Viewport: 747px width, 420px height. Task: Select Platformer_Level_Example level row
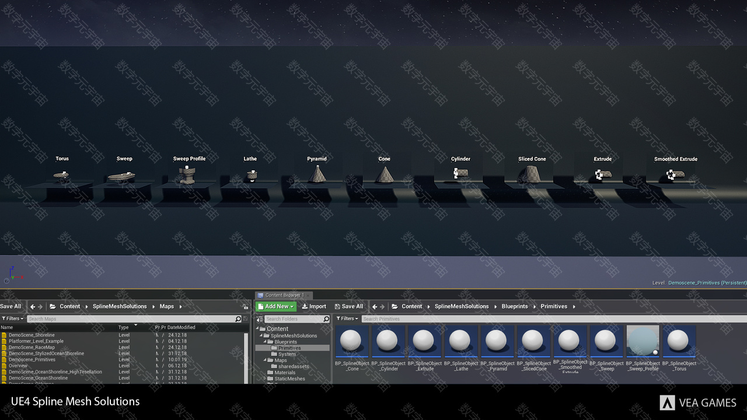coord(121,341)
